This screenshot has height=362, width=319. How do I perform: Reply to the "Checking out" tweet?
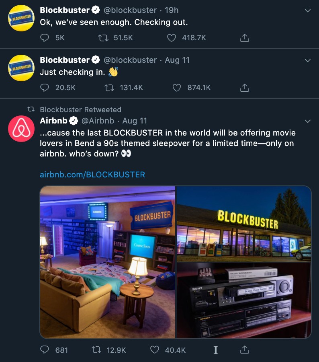[x=45, y=38]
